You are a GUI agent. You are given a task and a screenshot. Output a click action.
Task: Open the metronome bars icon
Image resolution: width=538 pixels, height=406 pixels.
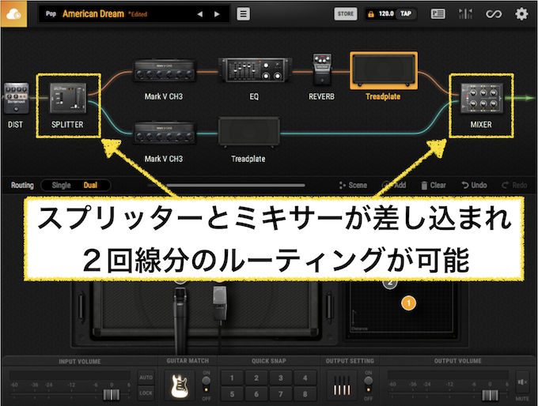click(x=465, y=14)
